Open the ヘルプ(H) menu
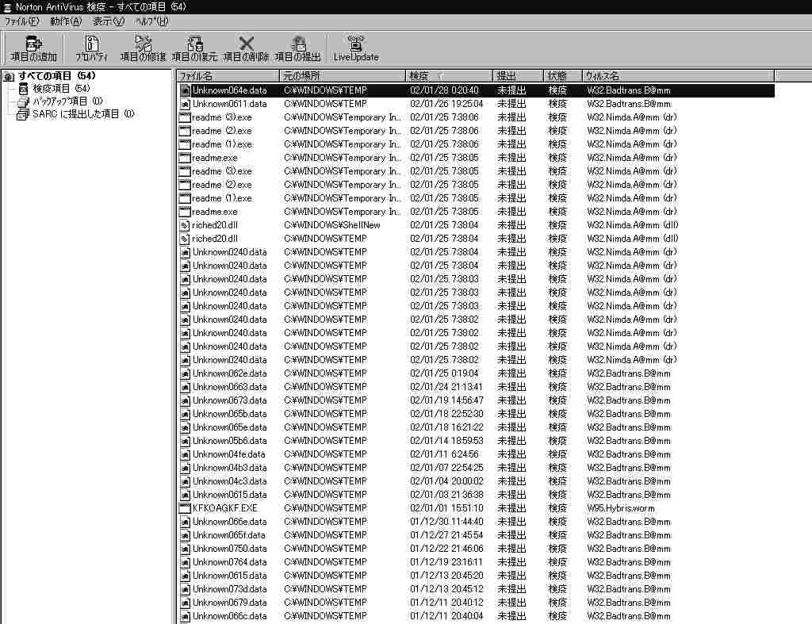812x624 pixels. click(x=151, y=21)
